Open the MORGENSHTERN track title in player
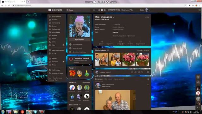The image size is (202, 114). 121,10
